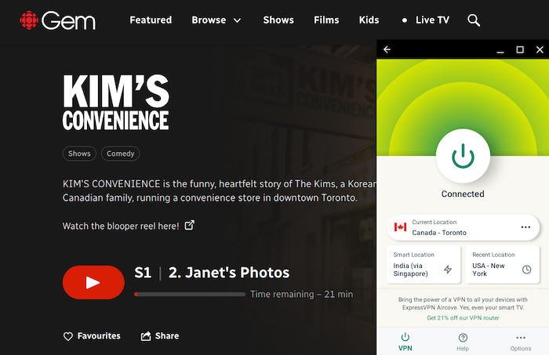Open Live TV
Viewport: 549px width, 355px height.
[x=432, y=20]
